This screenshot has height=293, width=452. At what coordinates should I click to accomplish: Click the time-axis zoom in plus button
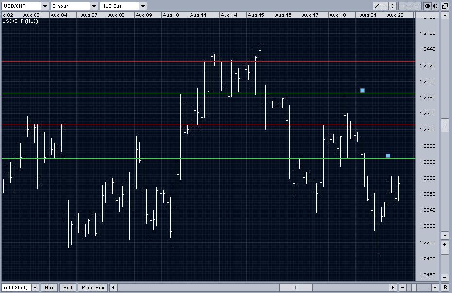[x=435, y=287]
